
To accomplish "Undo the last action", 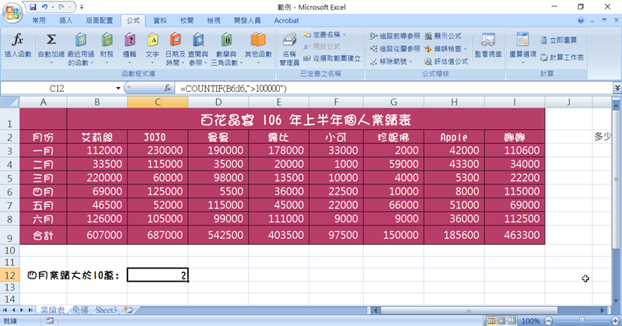I will click(44, 7).
